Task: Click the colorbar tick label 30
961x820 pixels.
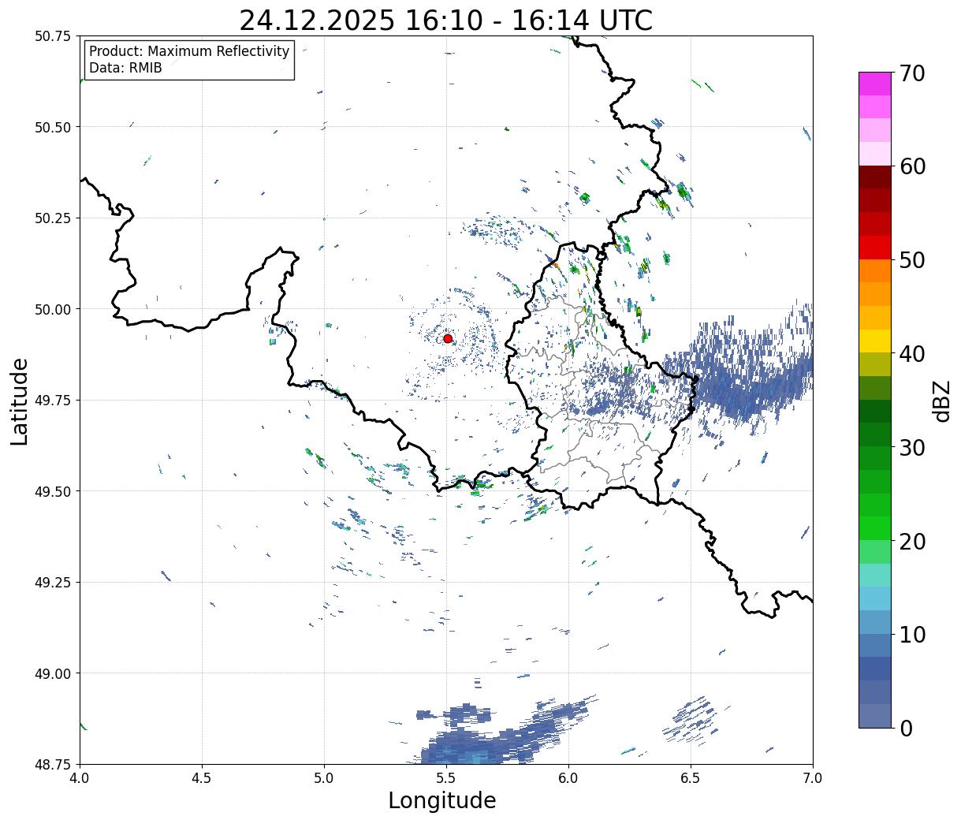Action: [x=911, y=448]
